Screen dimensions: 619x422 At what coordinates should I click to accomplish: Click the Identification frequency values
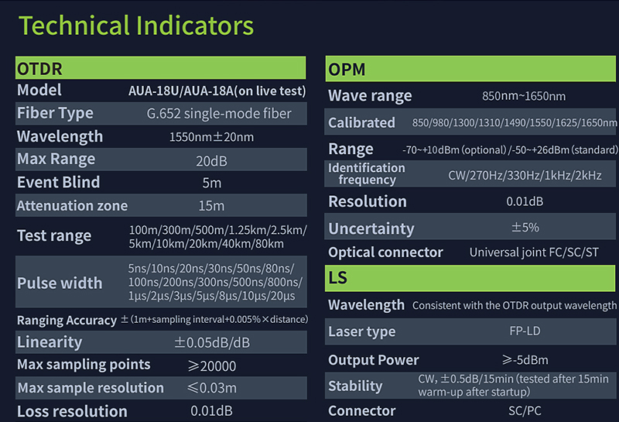525,176
